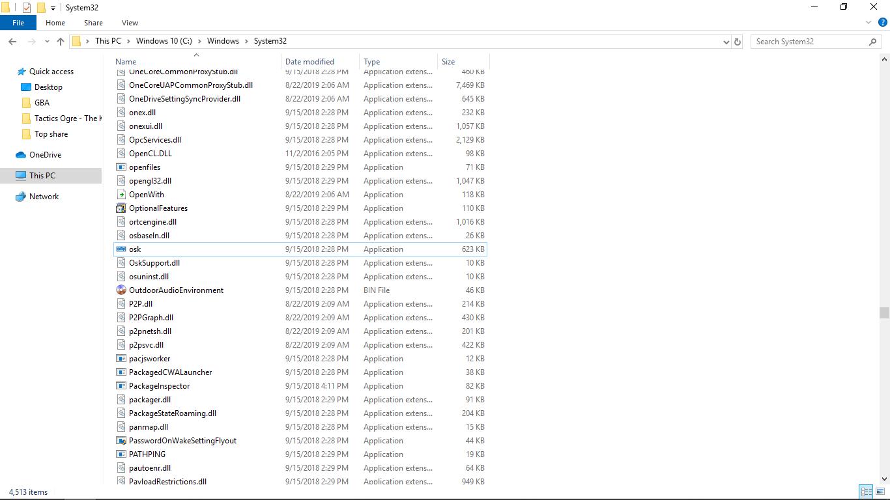Select the OutdoorAudioEnvironment BIN file icon

point(121,290)
